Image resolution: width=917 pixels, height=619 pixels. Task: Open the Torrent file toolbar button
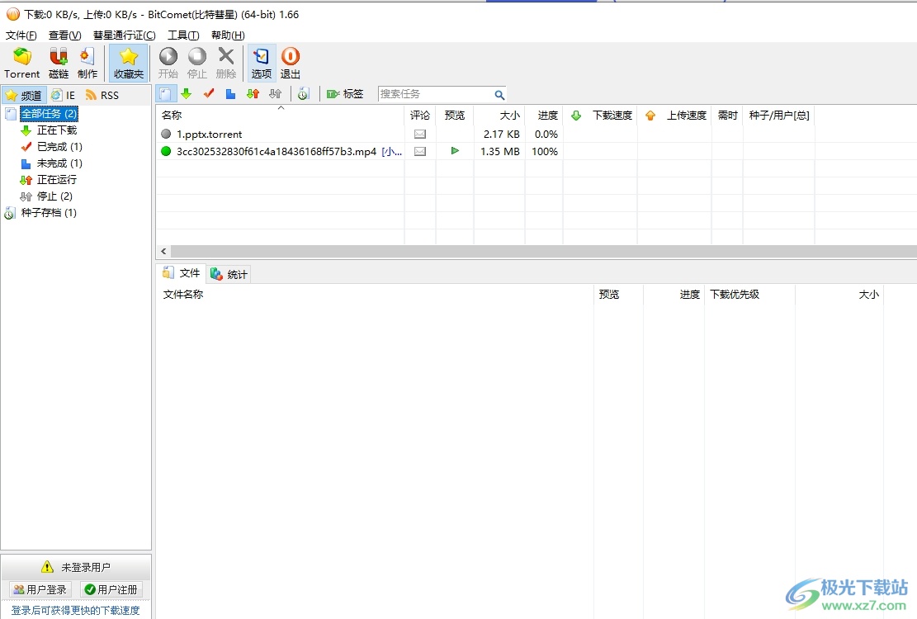(x=22, y=63)
